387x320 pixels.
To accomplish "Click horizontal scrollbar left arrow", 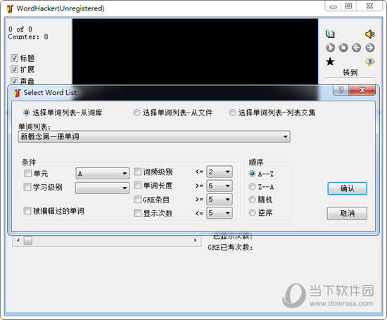I will point(18,241).
